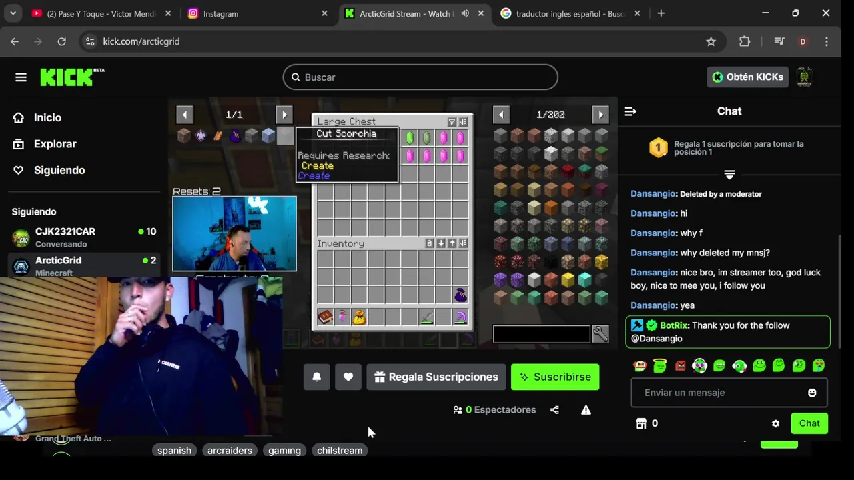Toggle stream notifications bell
Screen dimensions: 854x480
click(x=317, y=377)
